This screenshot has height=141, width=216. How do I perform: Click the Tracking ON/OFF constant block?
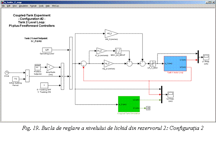click(44, 85)
